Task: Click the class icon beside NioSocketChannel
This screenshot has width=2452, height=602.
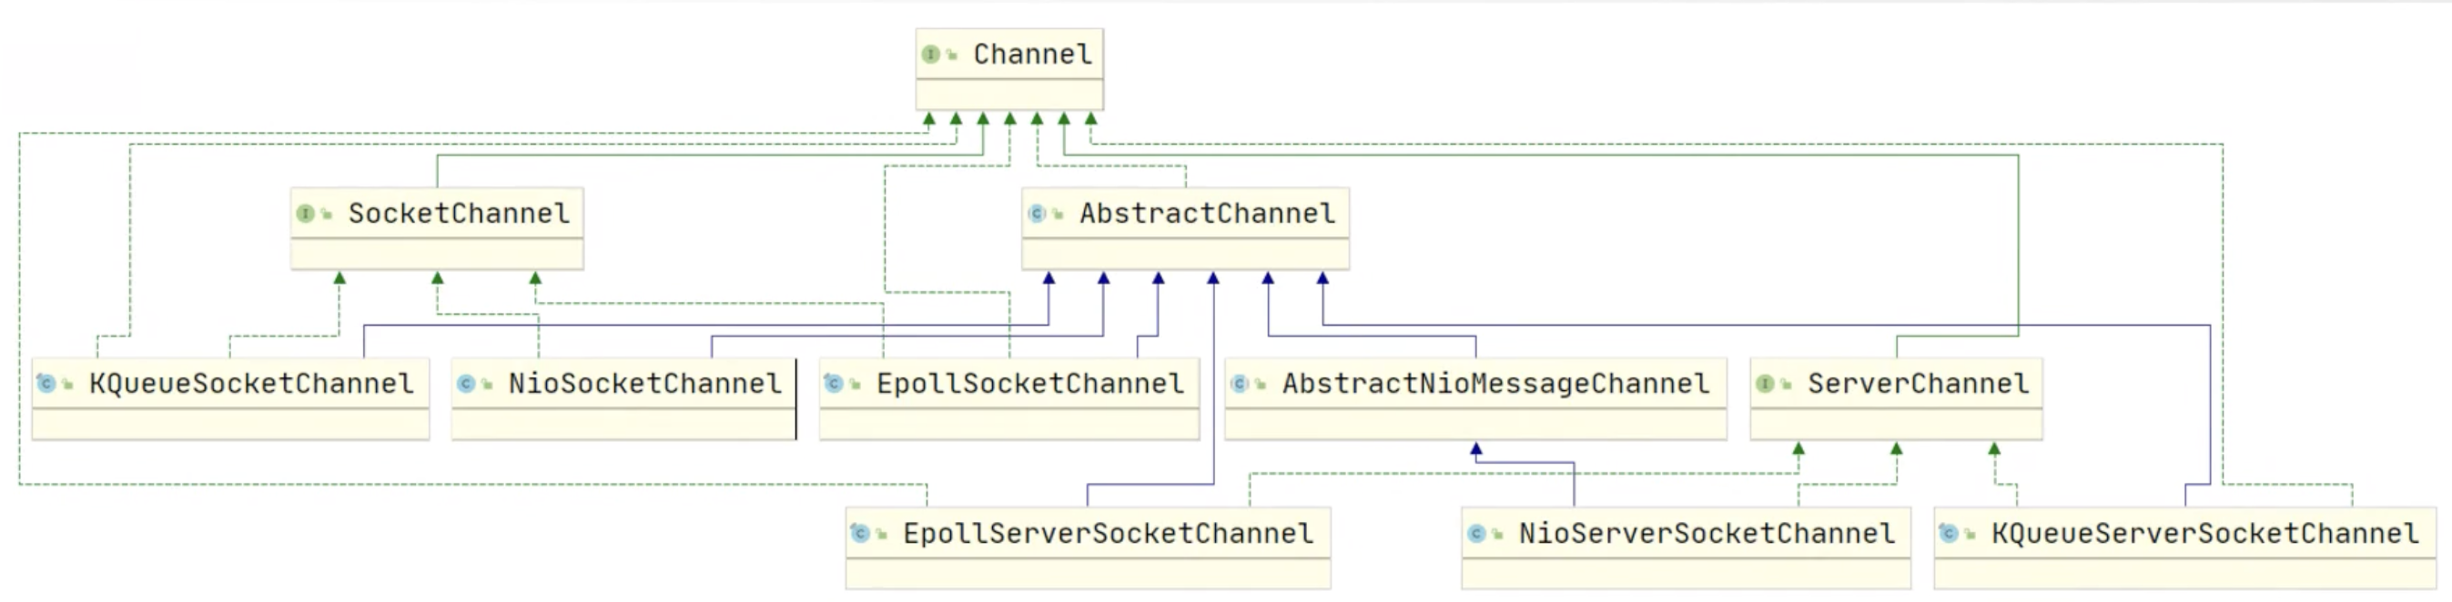Action: 465,383
